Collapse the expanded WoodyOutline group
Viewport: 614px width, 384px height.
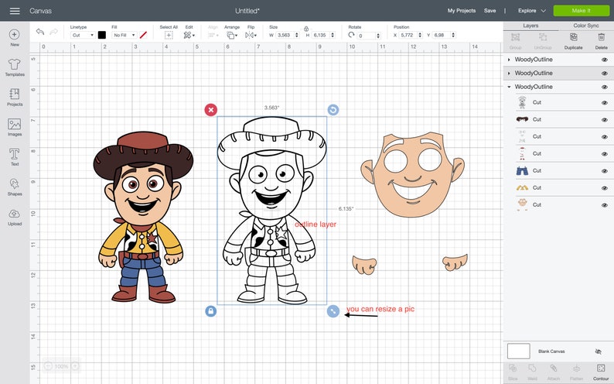509,87
